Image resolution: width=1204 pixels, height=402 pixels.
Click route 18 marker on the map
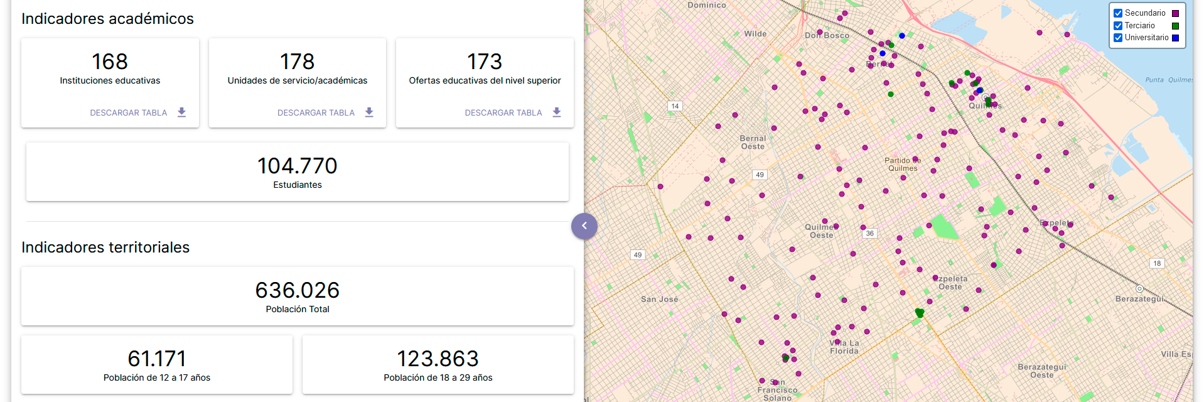(1157, 263)
